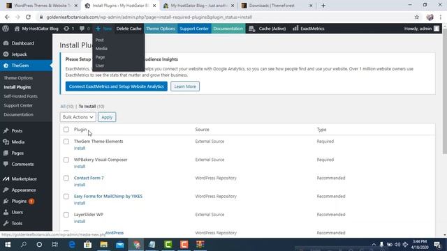447x251 pixels.
Task: Open the comments bubble in admin bar
Action: 82,29
